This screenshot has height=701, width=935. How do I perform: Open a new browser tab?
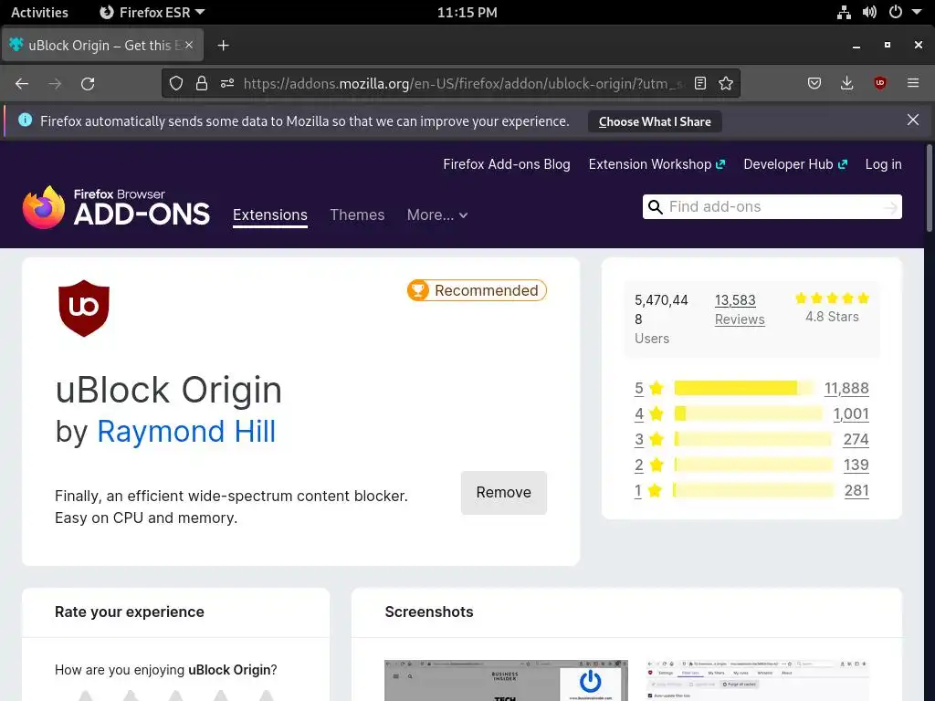pyautogui.click(x=223, y=46)
